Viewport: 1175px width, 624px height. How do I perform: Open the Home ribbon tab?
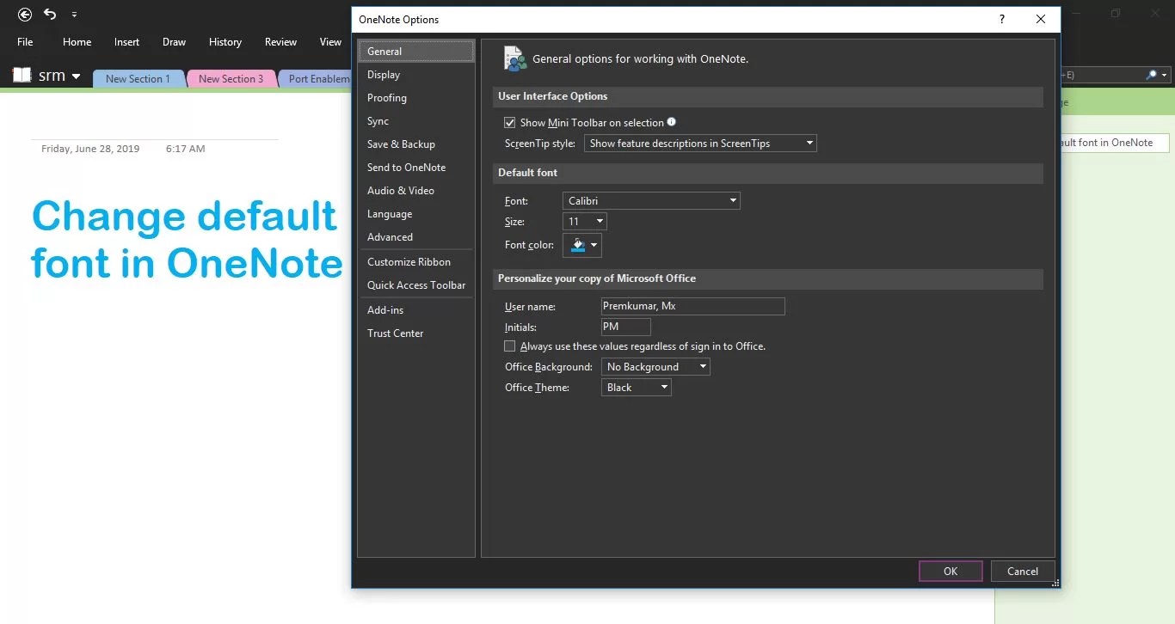coord(77,42)
